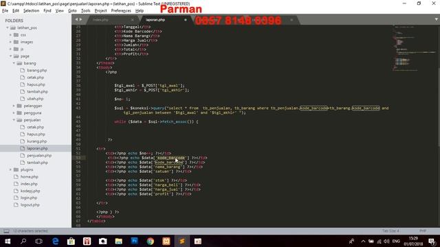Viewport: 440px width, 247px height.
Task: Open the Preferences menu
Action: pyautogui.click(x=121, y=11)
